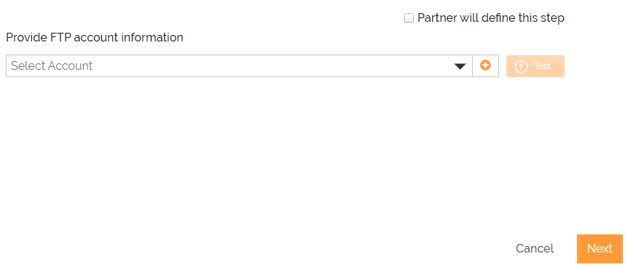The image size is (628, 270).
Task: Enable "Partner will define this step" checkbox
Action: 409,18
